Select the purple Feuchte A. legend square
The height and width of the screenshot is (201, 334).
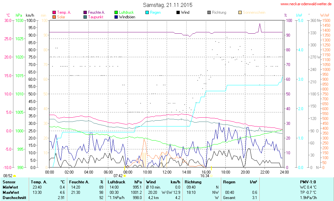[x=85, y=12]
